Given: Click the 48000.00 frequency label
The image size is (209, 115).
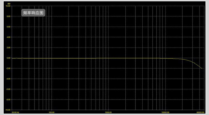Looking at the screenshot, I should (200, 112).
